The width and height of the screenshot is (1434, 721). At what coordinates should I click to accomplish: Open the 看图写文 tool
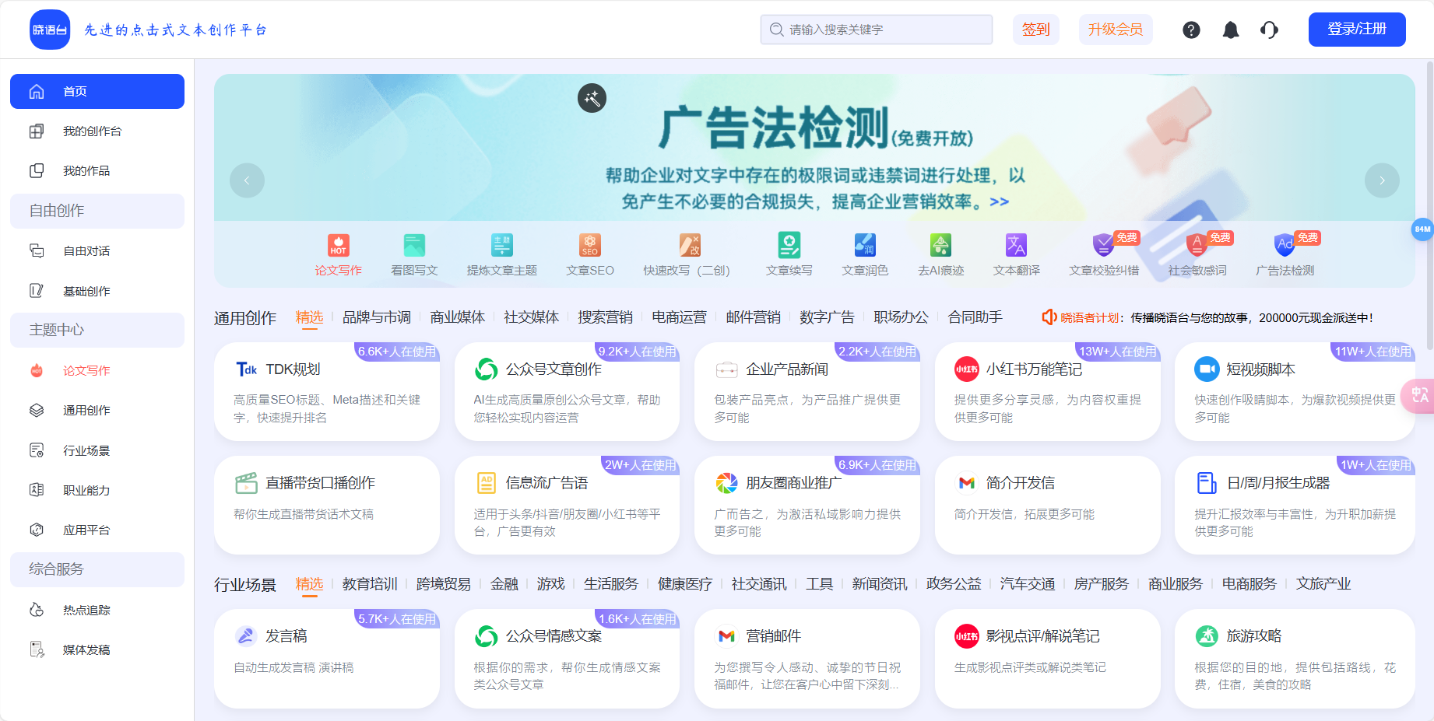(x=413, y=246)
